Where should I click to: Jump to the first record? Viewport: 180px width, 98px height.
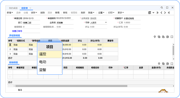158,13
